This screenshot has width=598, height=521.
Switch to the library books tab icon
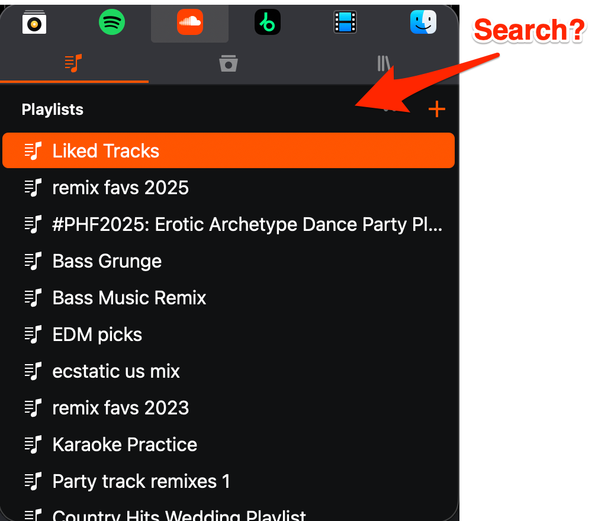point(384,63)
